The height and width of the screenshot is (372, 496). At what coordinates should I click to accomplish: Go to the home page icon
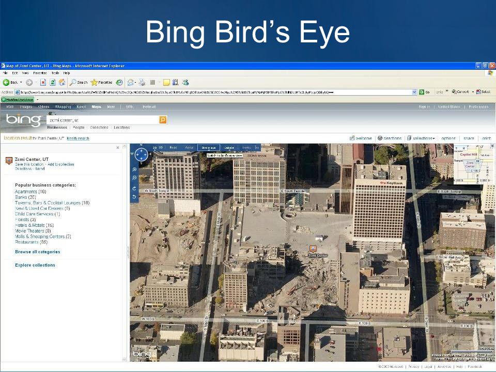(63, 83)
